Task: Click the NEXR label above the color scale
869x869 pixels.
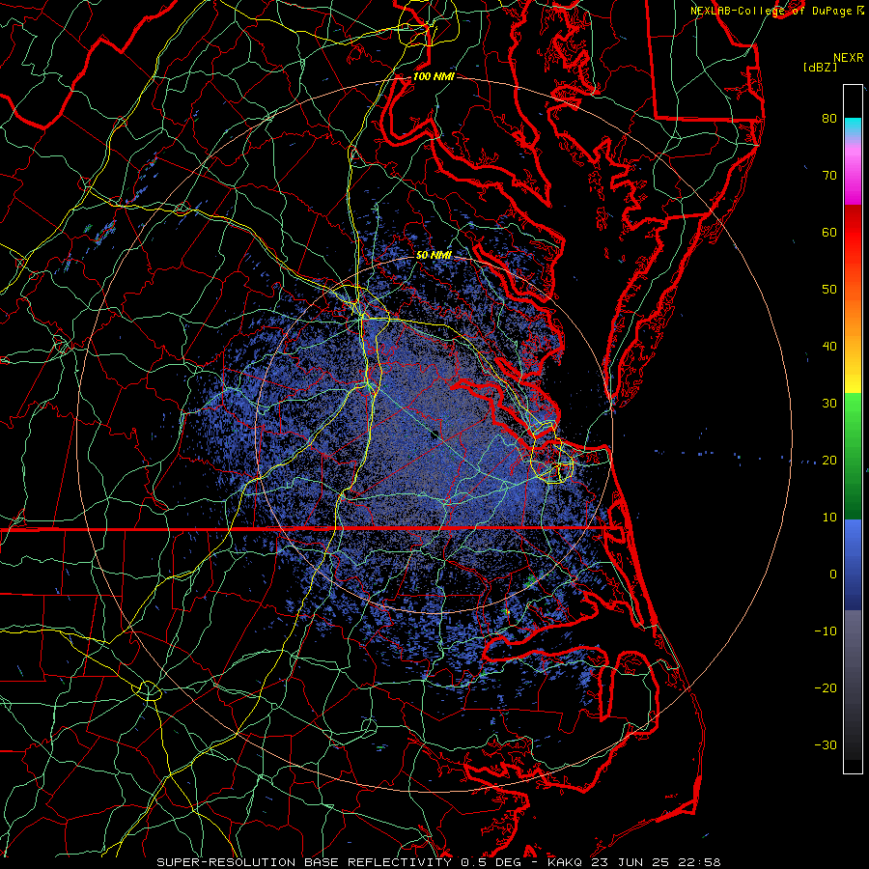Action: 848,58
